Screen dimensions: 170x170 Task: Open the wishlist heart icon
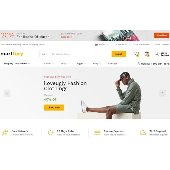137,54
